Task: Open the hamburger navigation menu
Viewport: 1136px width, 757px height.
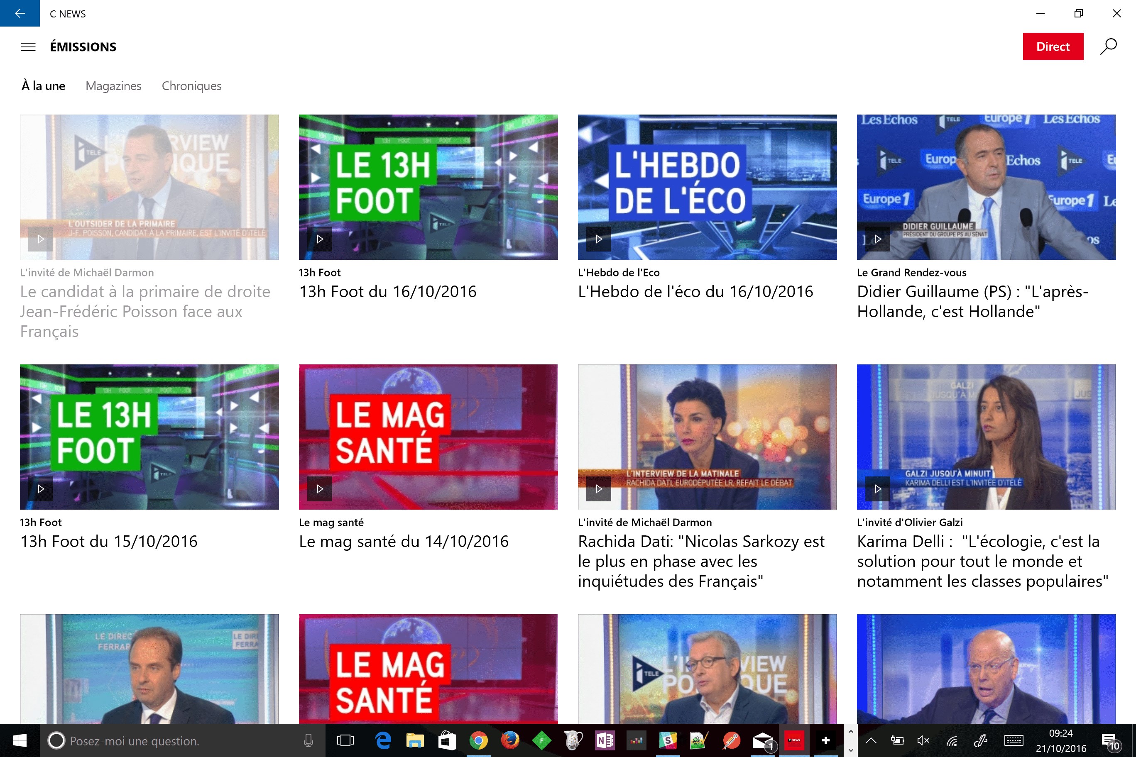Action: 28,47
